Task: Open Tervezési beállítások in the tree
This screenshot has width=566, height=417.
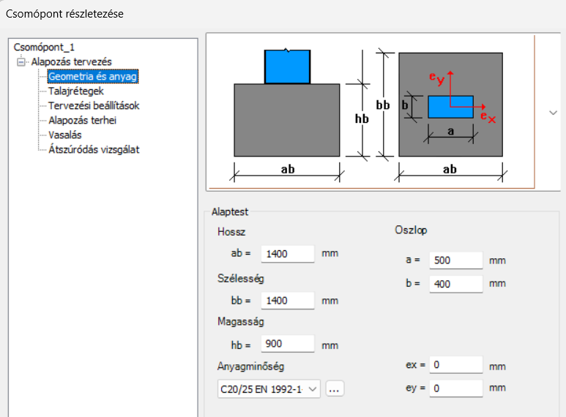Action: (94, 105)
